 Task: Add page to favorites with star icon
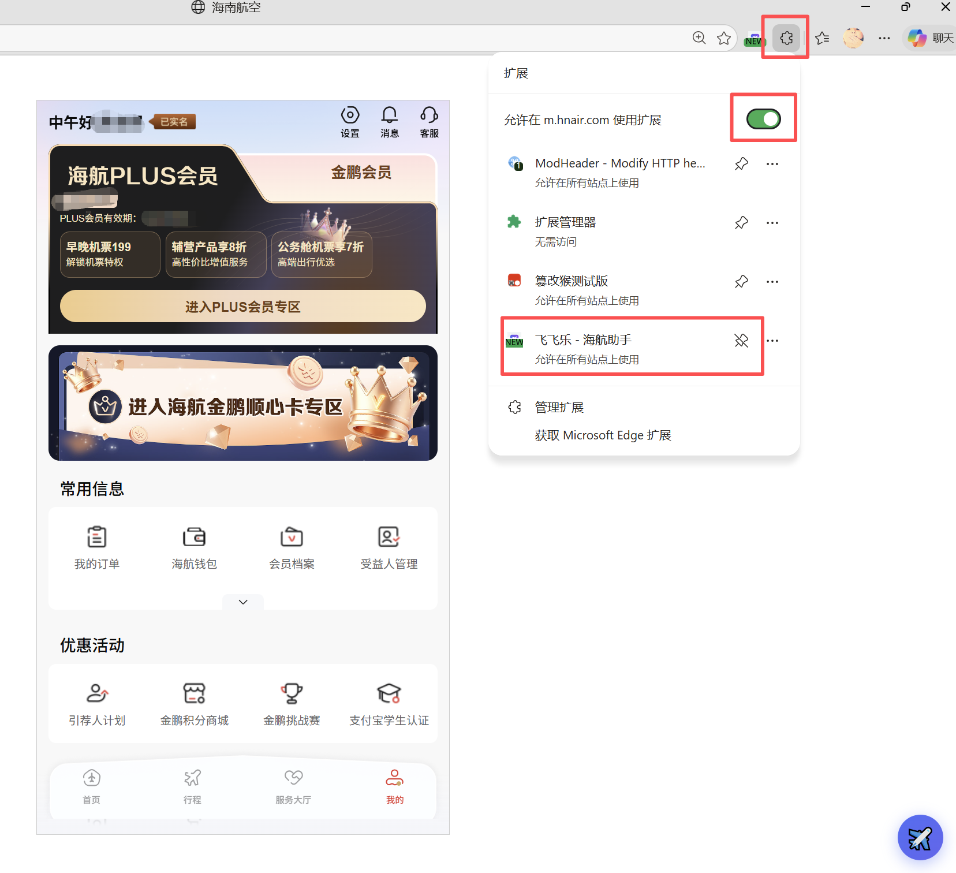pos(724,38)
